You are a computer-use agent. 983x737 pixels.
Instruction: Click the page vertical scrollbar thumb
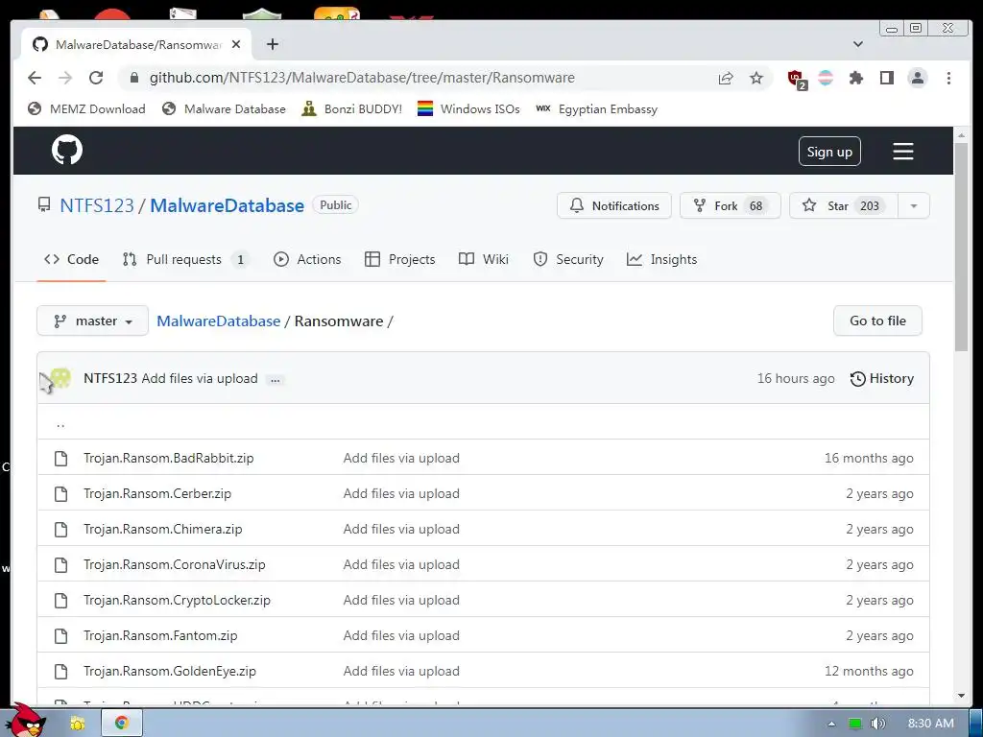coord(961,248)
